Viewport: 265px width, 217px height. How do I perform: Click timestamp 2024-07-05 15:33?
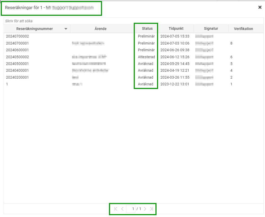tap(175, 36)
